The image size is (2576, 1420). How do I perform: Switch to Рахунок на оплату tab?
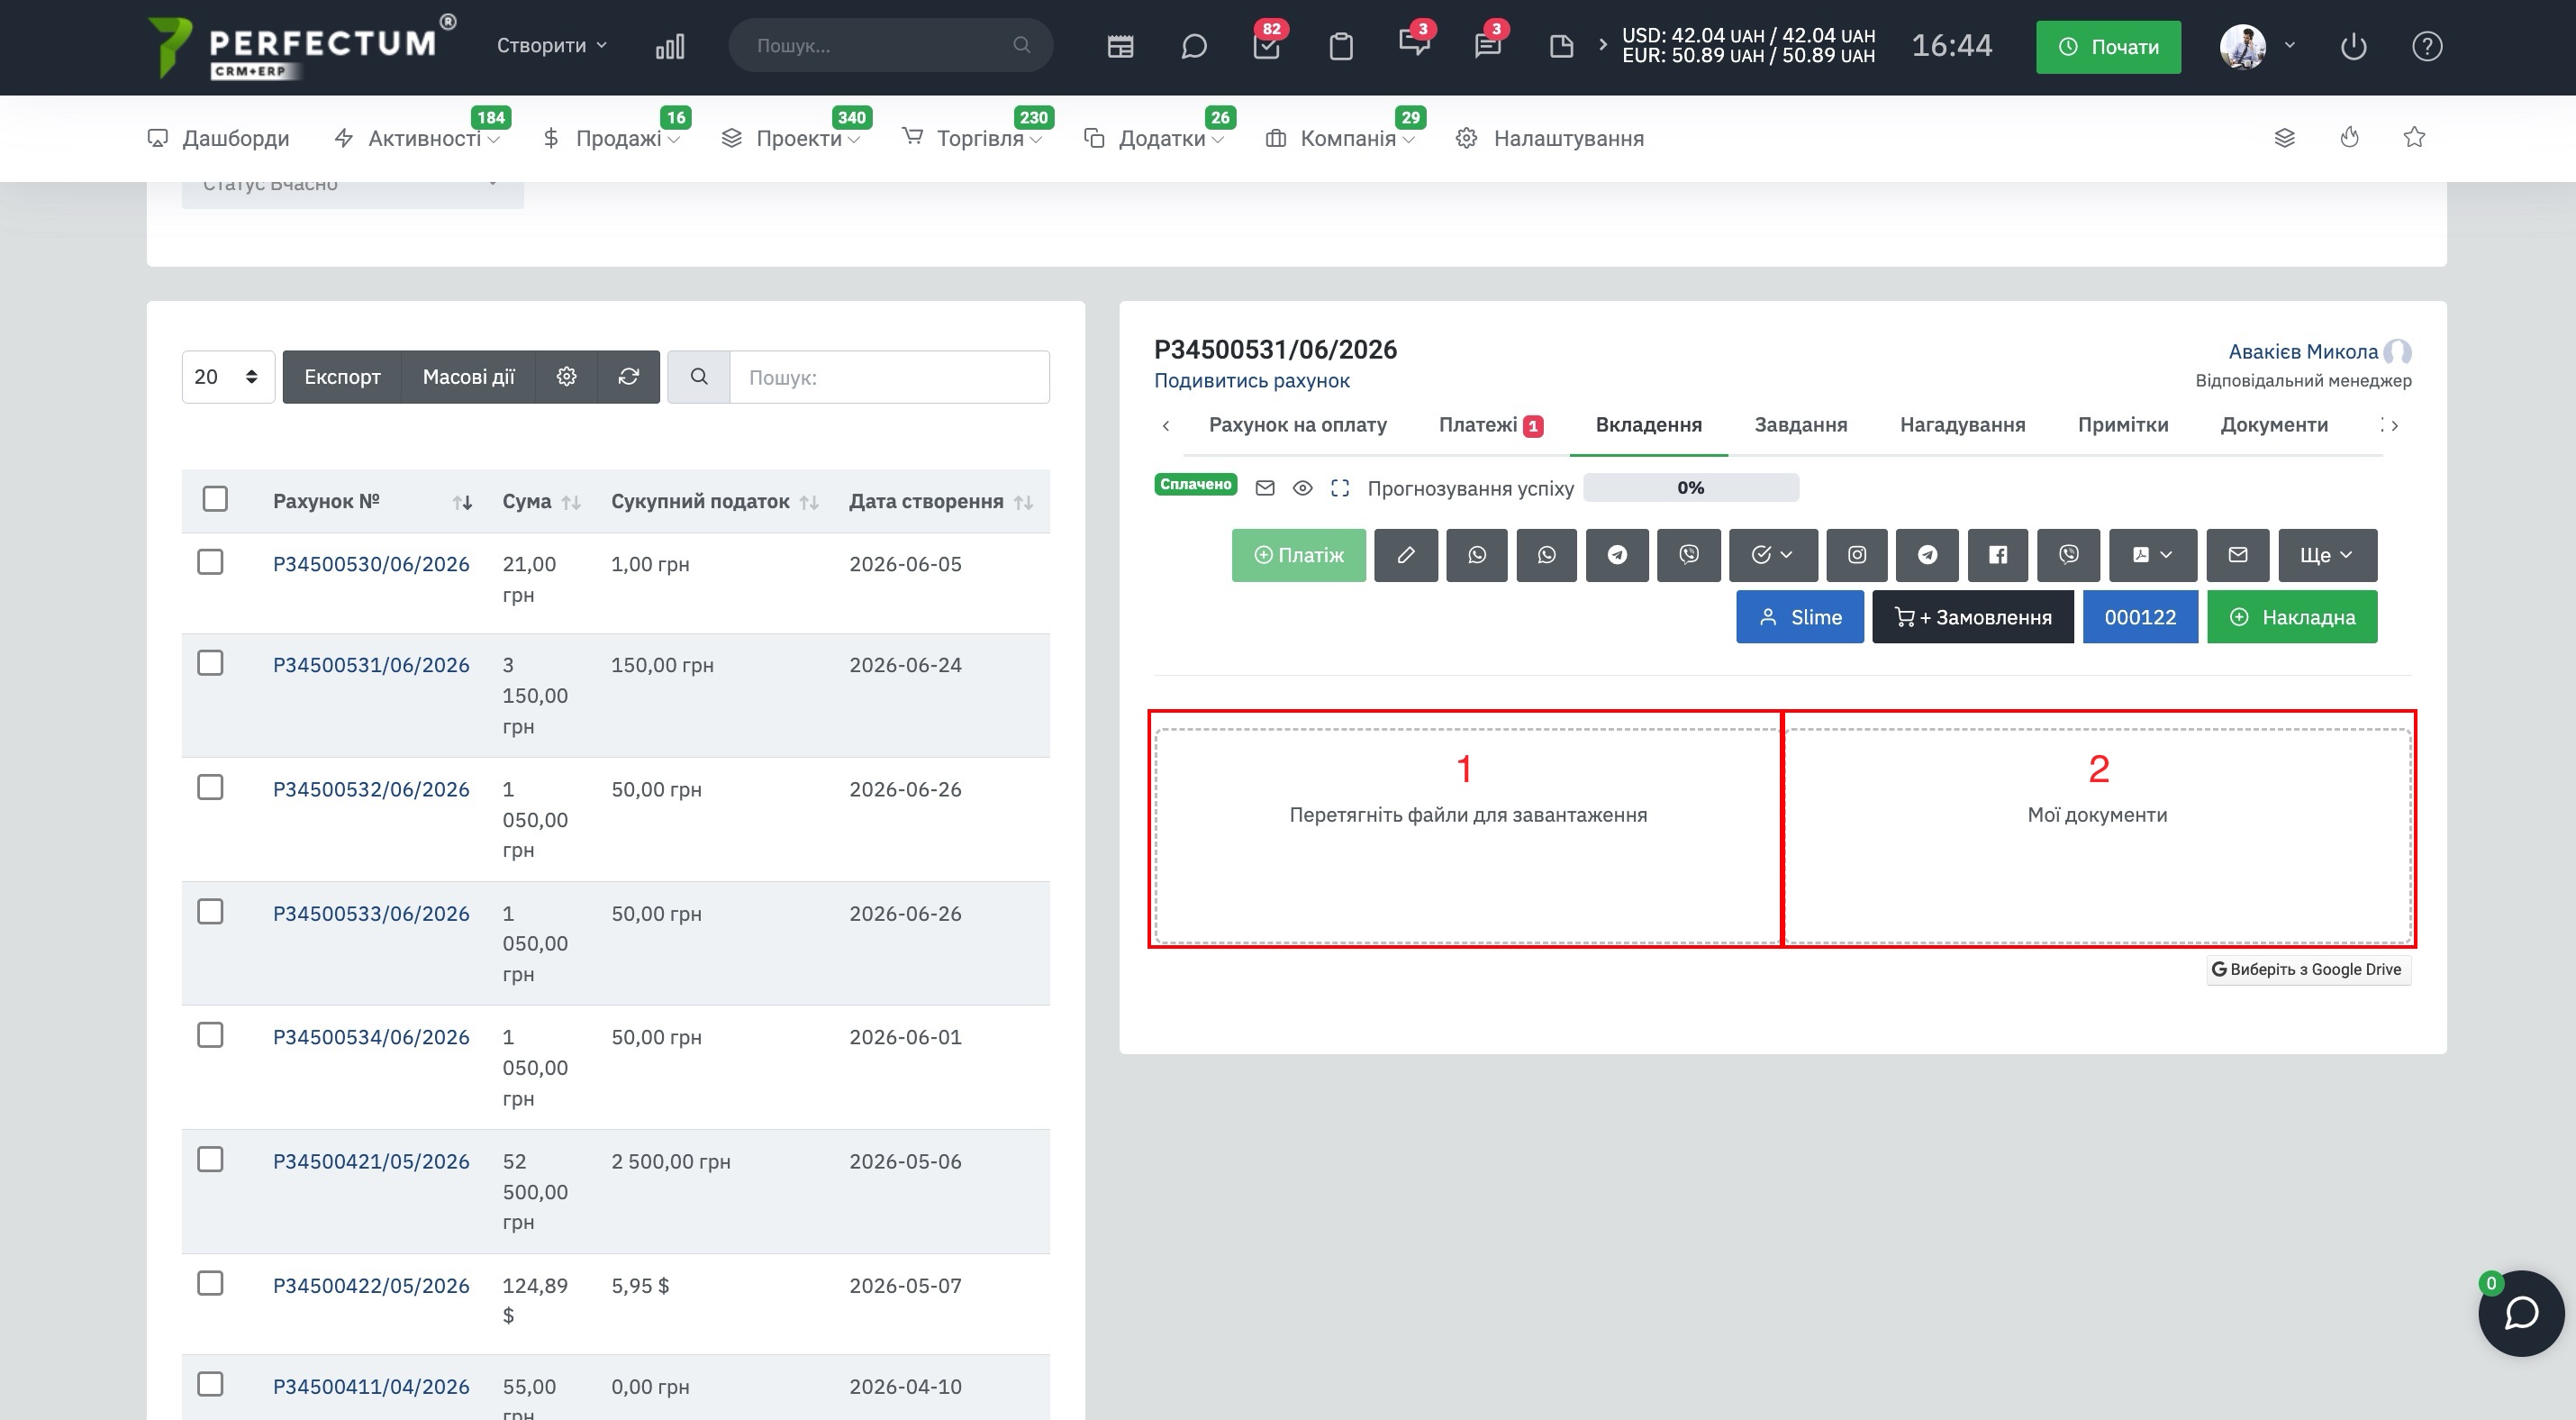point(1297,425)
